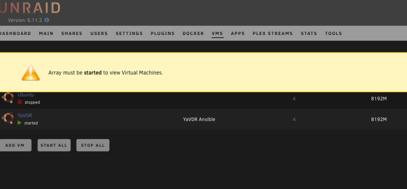407x189 pixels.
Task: Open the Shares tab
Action: (x=72, y=33)
